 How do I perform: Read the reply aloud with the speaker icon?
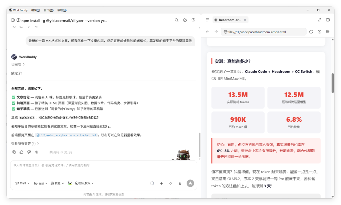[x=36, y=152]
